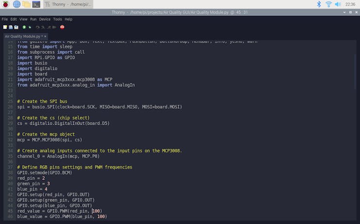360x224 pixels.
Task: Open the Raspberry Pi main menu
Action: (5, 4)
